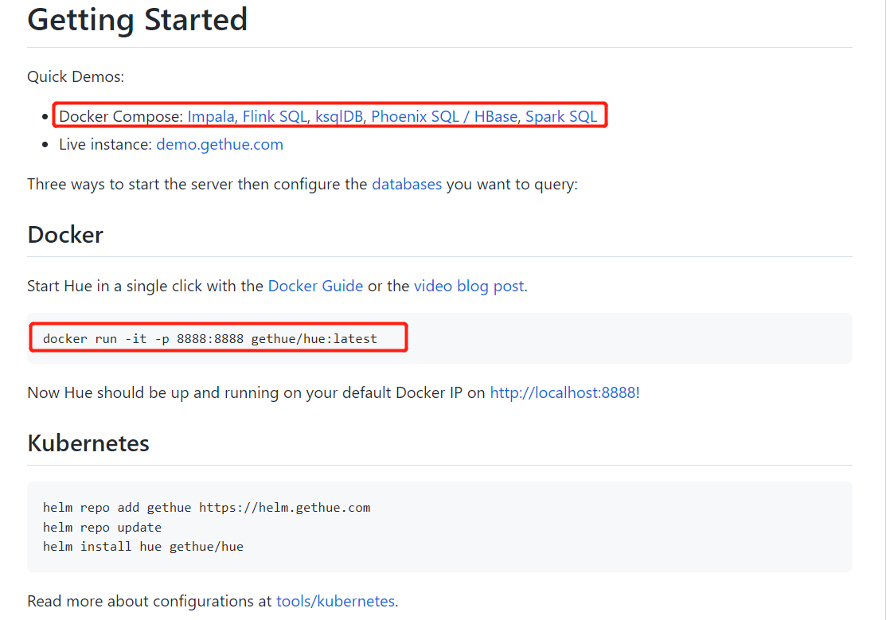Visit the demo.gethue.com live instance

(220, 144)
